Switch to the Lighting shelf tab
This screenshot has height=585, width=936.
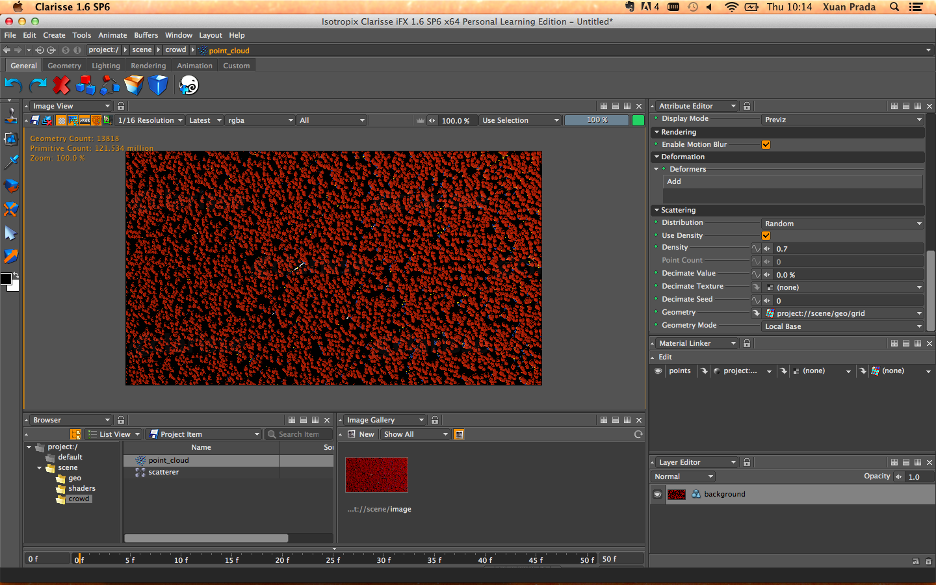click(105, 66)
